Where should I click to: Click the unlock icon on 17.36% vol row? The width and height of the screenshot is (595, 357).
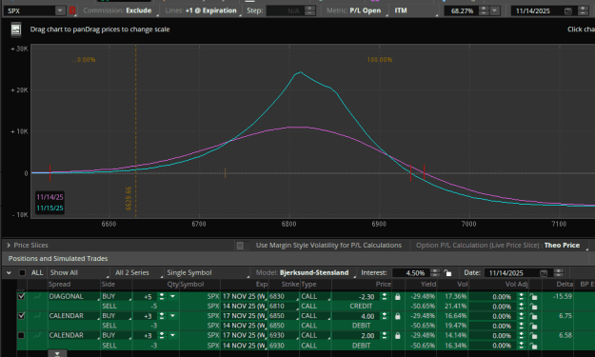pos(534,296)
